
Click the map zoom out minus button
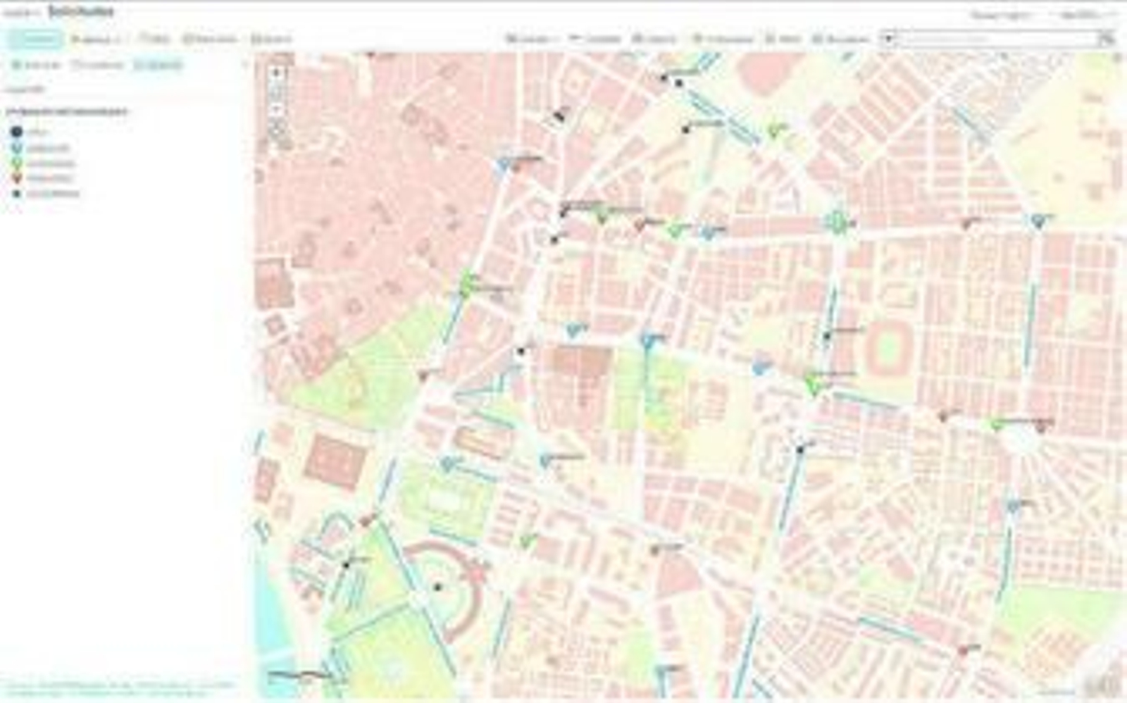click(277, 108)
